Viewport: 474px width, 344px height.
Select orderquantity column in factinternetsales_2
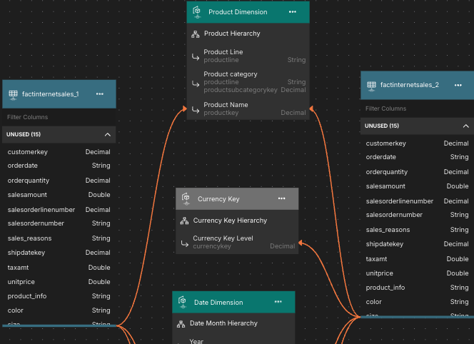[x=417, y=172]
